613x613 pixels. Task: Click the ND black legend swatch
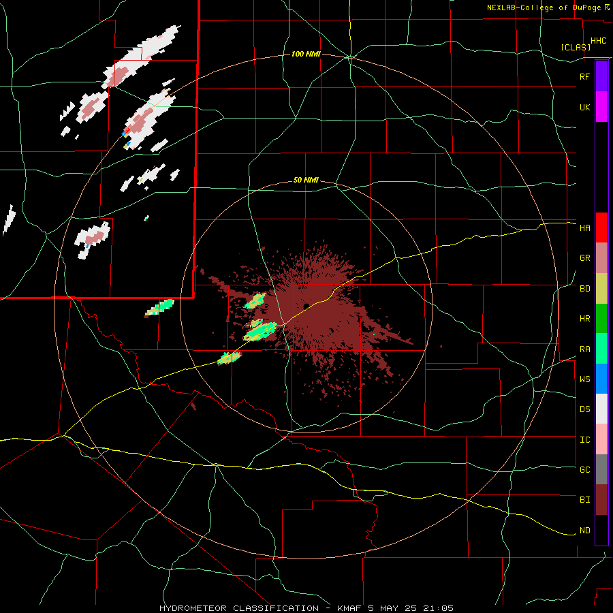601,530
